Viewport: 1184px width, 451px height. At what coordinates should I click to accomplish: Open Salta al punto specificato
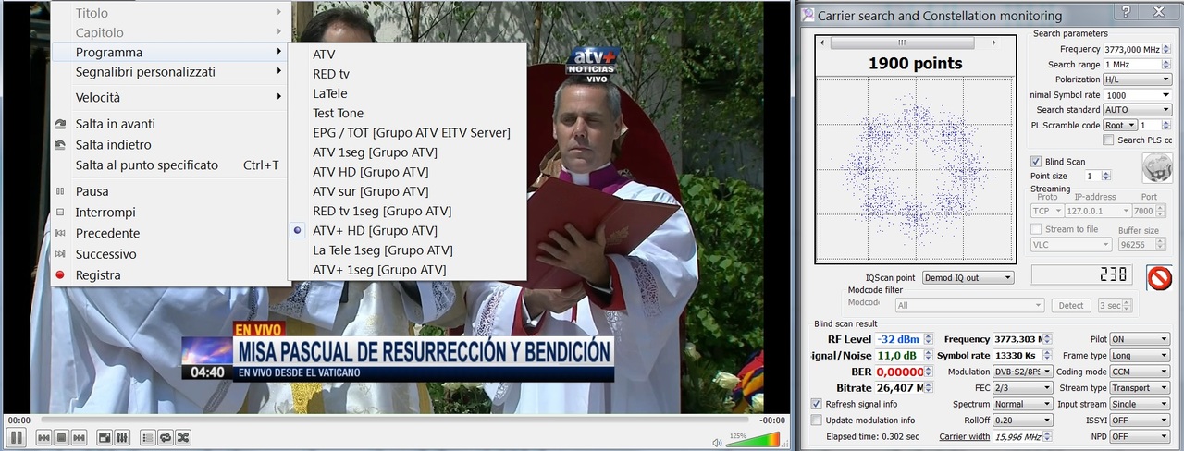point(171,165)
